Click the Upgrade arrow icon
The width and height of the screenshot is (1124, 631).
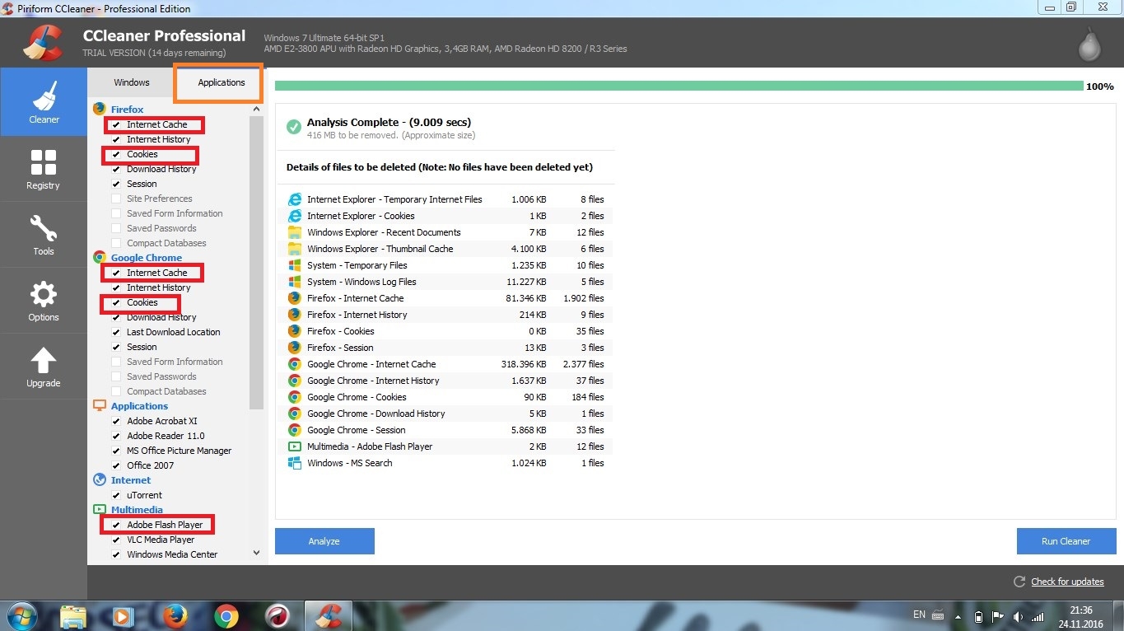click(44, 361)
